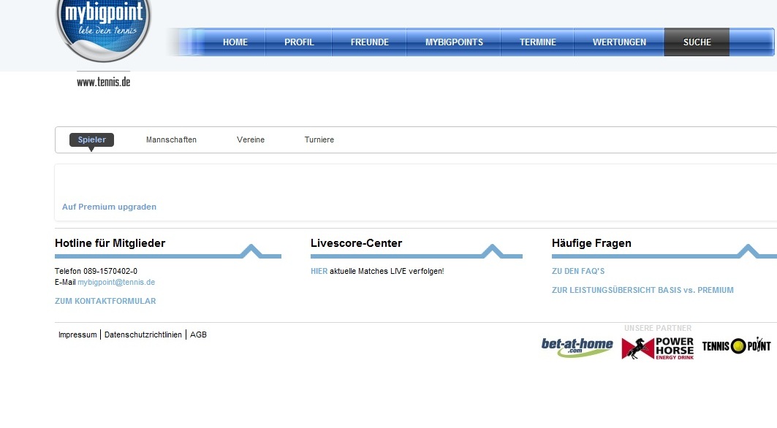Open the bet-at-home partner logo

(577, 347)
